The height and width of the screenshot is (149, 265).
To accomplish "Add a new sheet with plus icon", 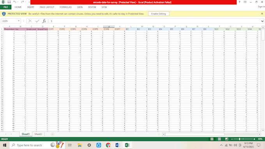I will click(x=53, y=134).
